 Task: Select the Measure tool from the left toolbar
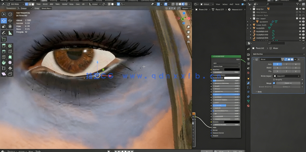coord(10,33)
